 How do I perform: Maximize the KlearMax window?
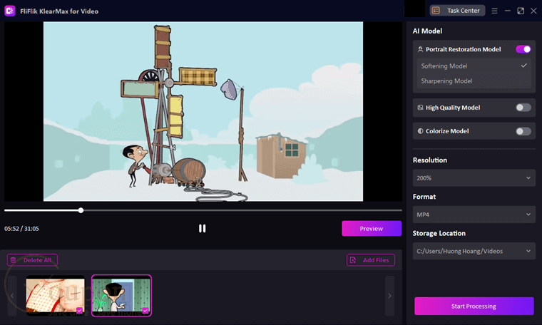pos(521,11)
